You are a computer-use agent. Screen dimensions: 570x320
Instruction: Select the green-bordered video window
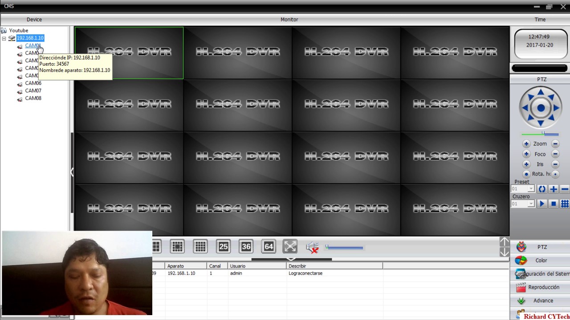click(x=129, y=53)
